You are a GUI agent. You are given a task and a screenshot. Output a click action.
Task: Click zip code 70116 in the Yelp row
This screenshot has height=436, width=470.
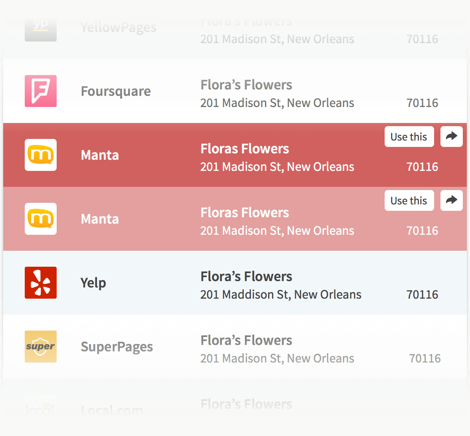point(423,295)
